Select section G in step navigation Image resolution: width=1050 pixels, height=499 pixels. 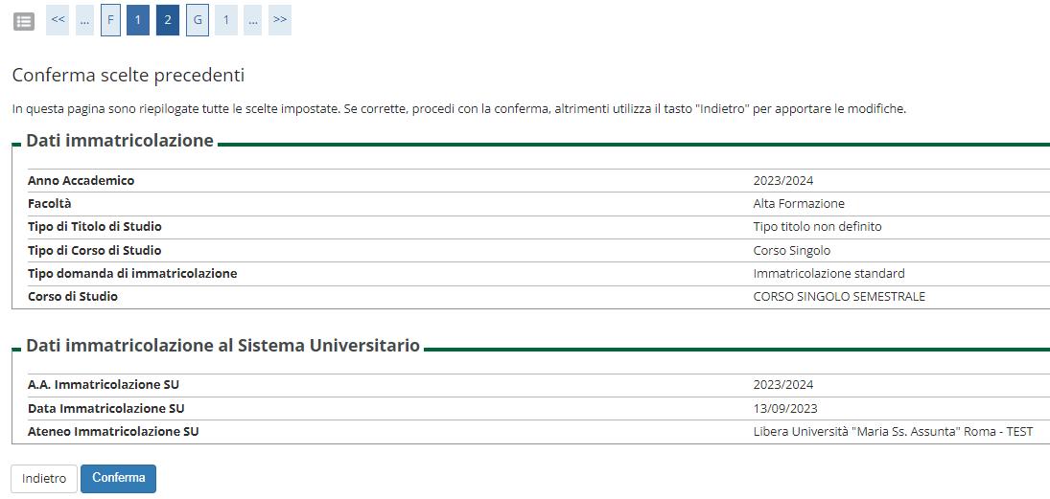click(197, 20)
